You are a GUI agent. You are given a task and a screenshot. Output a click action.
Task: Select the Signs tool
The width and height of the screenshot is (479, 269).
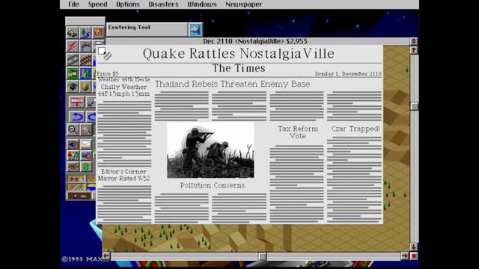[76, 102]
